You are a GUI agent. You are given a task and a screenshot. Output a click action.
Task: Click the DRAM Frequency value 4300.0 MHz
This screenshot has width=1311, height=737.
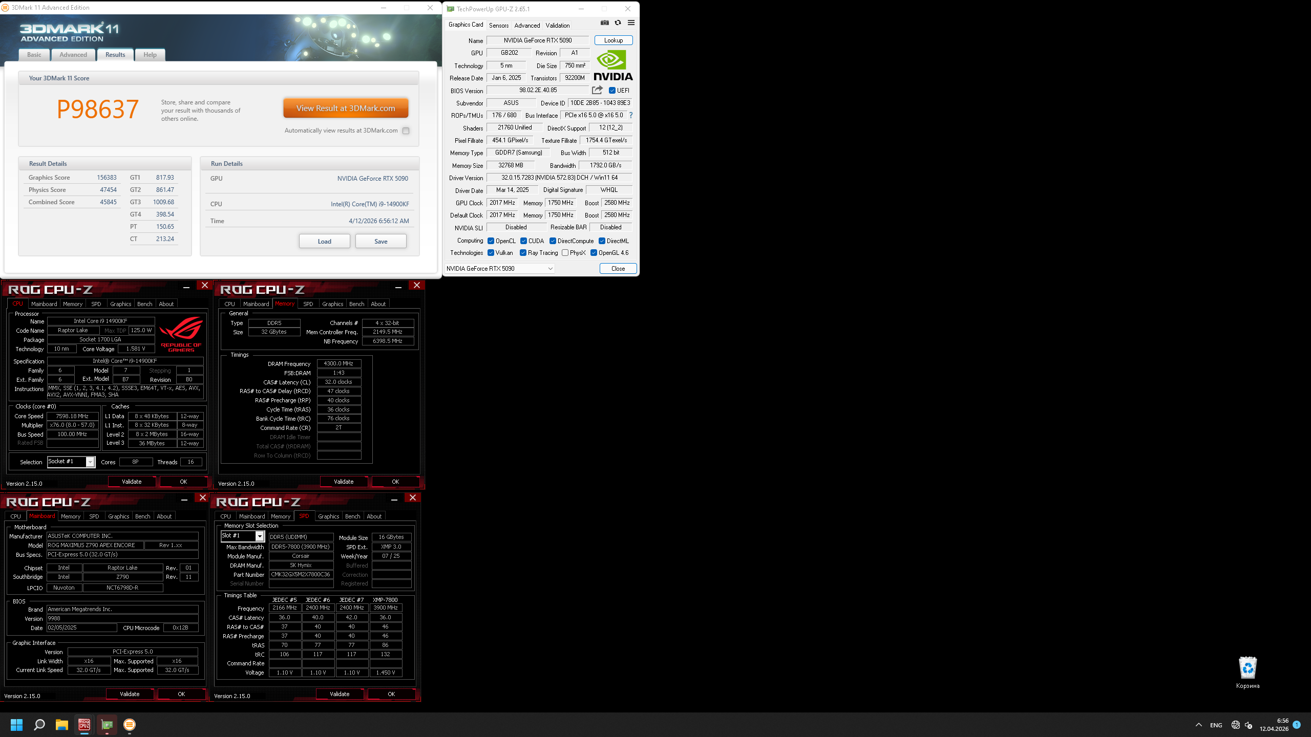pos(339,364)
